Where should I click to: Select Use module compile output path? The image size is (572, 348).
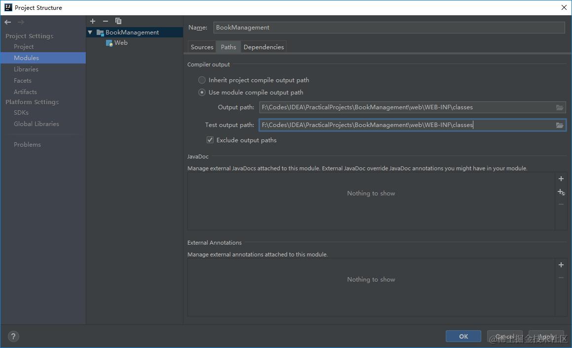(x=202, y=93)
